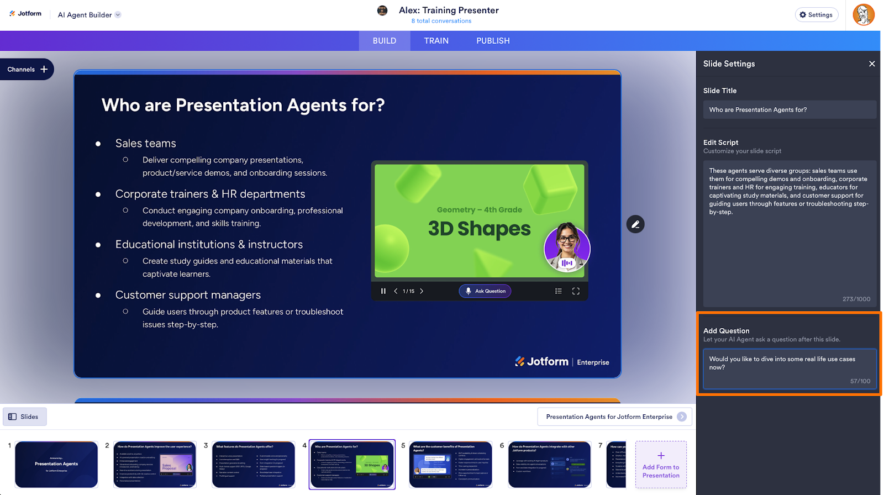
Task: Go to previous slide in preview
Action: tap(396, 291)
